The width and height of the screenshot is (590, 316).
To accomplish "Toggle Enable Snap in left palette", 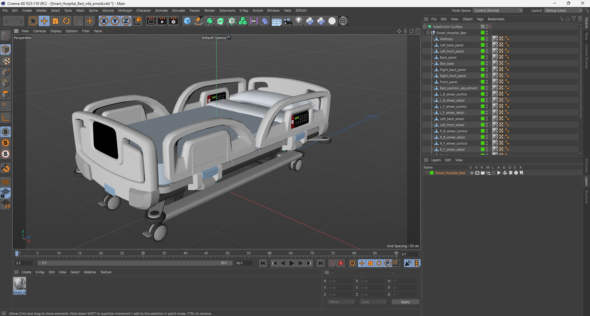I will coord(6,132).
